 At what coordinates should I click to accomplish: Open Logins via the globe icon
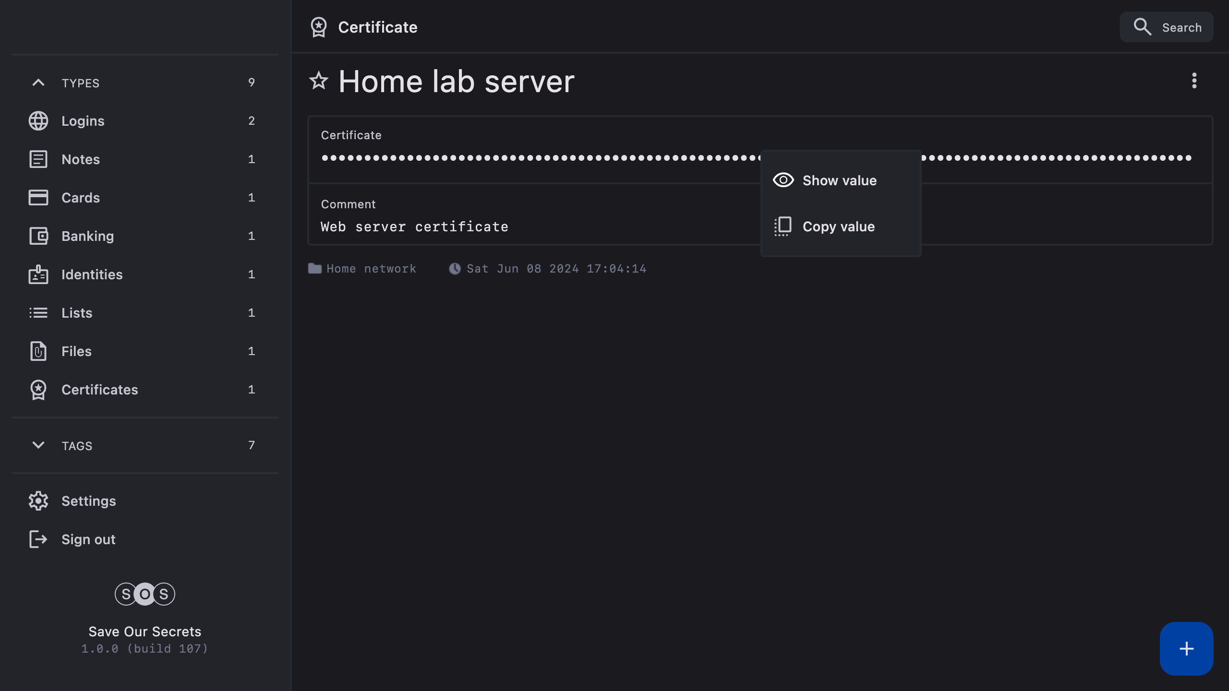coord(38,121)
